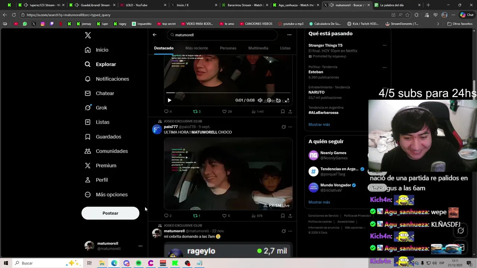The image size is (477, 268).
Task: Bookmark the first video post
Action: (x=283, y=111)
